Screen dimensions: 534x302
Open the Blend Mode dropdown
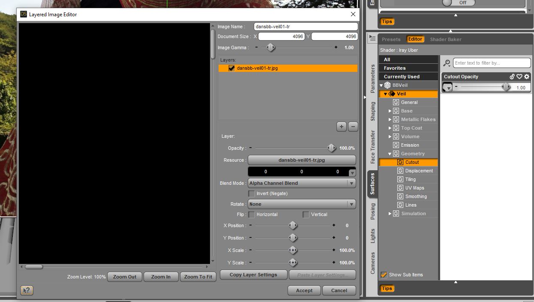tap(302, 183)
